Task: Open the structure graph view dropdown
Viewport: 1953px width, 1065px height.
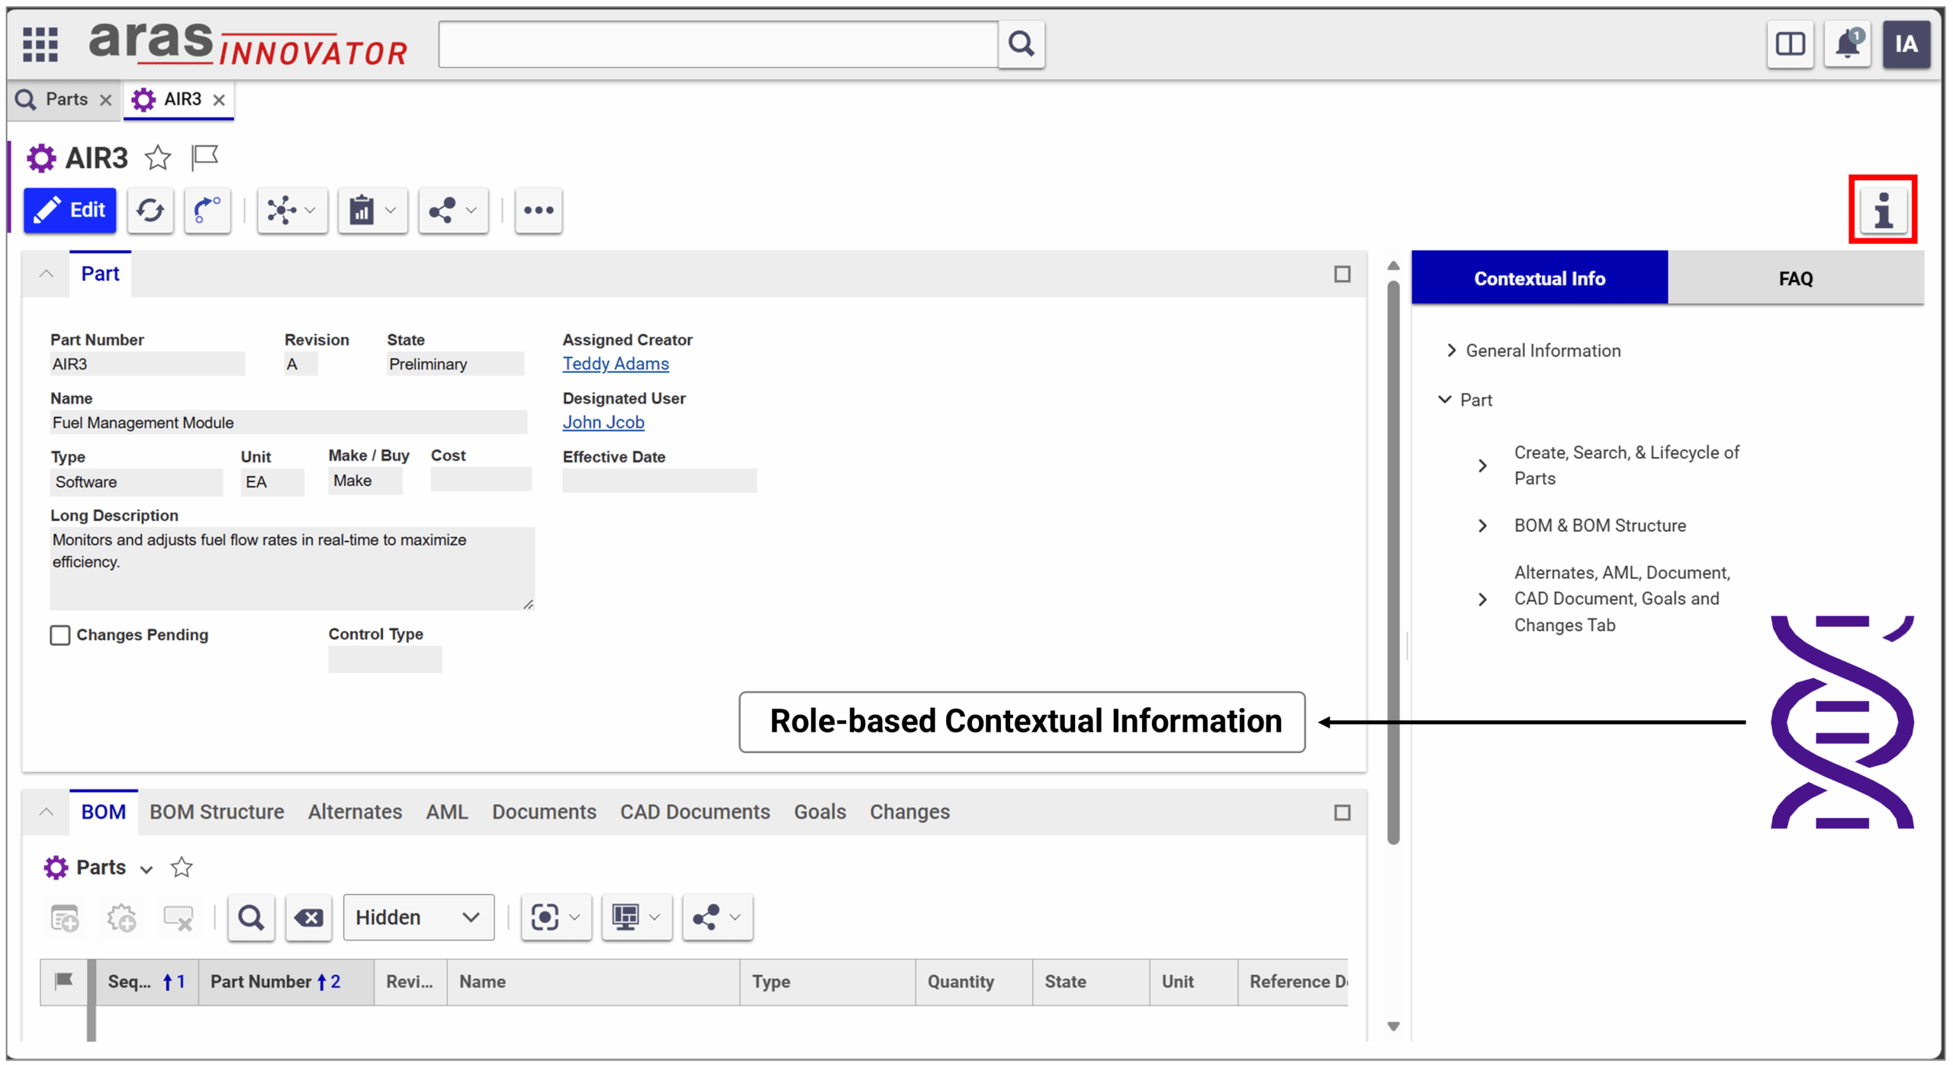Action: pos(292,210)
